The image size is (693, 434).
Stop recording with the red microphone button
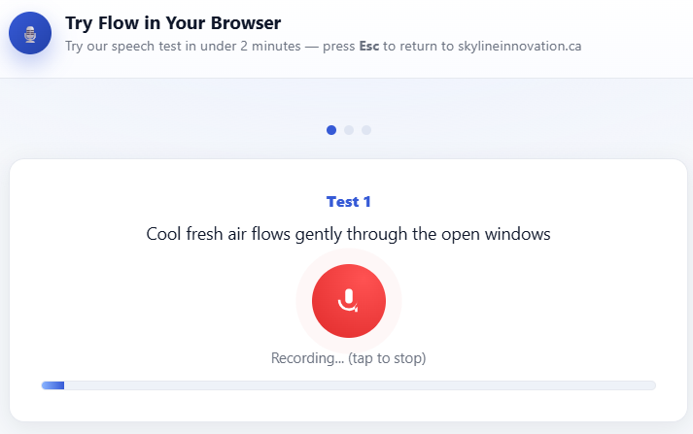tap(349, 301)
